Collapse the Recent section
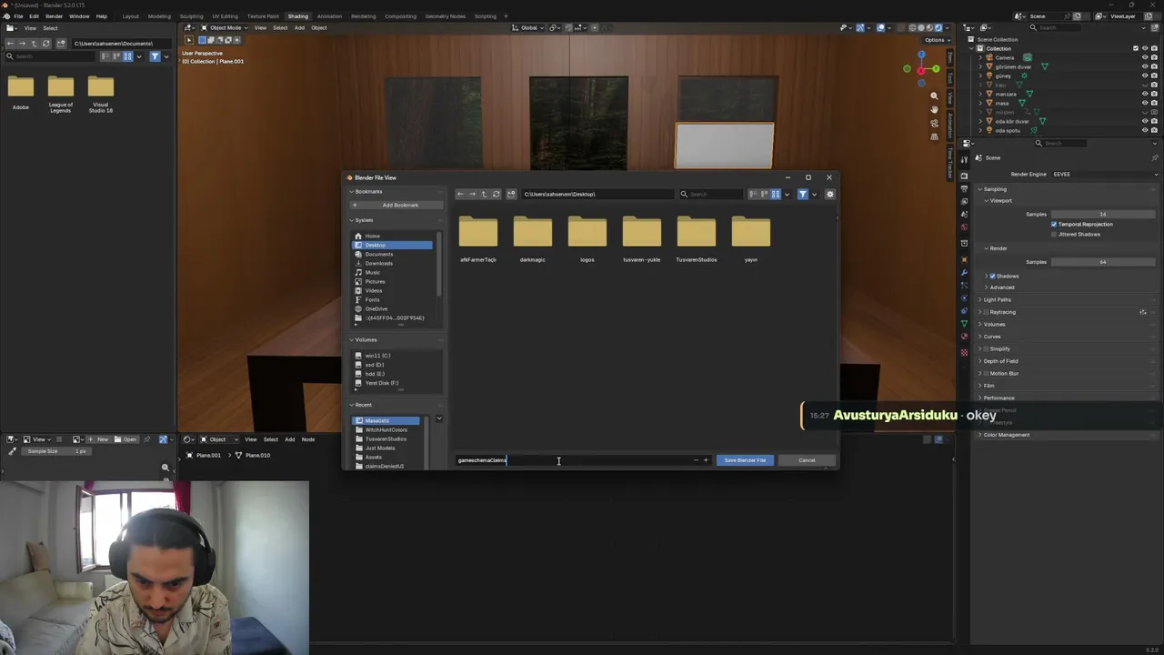The width and height of the screenshot is (1164, 655). 352,405
